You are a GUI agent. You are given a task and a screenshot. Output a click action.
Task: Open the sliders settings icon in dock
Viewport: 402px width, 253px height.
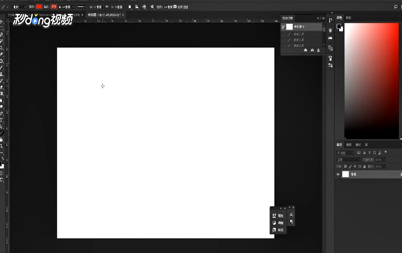tap(330, 65)
